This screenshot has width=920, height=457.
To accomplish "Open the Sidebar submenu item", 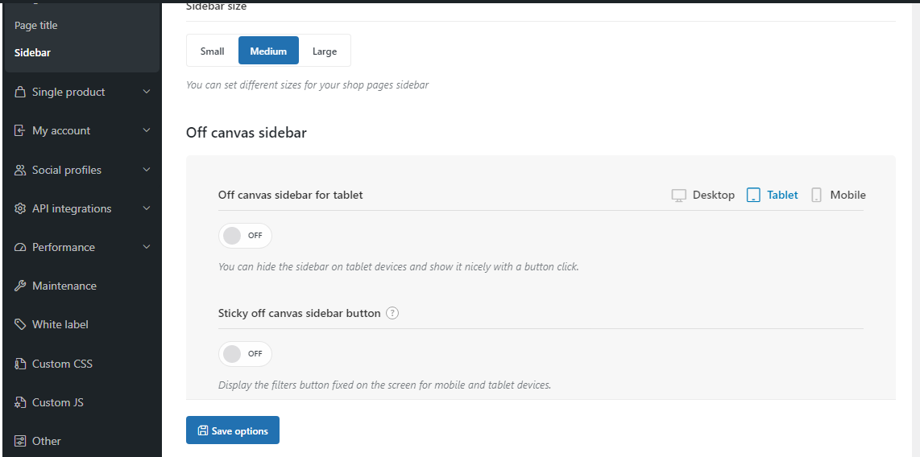I will pyautogui.click(x=32, y=53).
